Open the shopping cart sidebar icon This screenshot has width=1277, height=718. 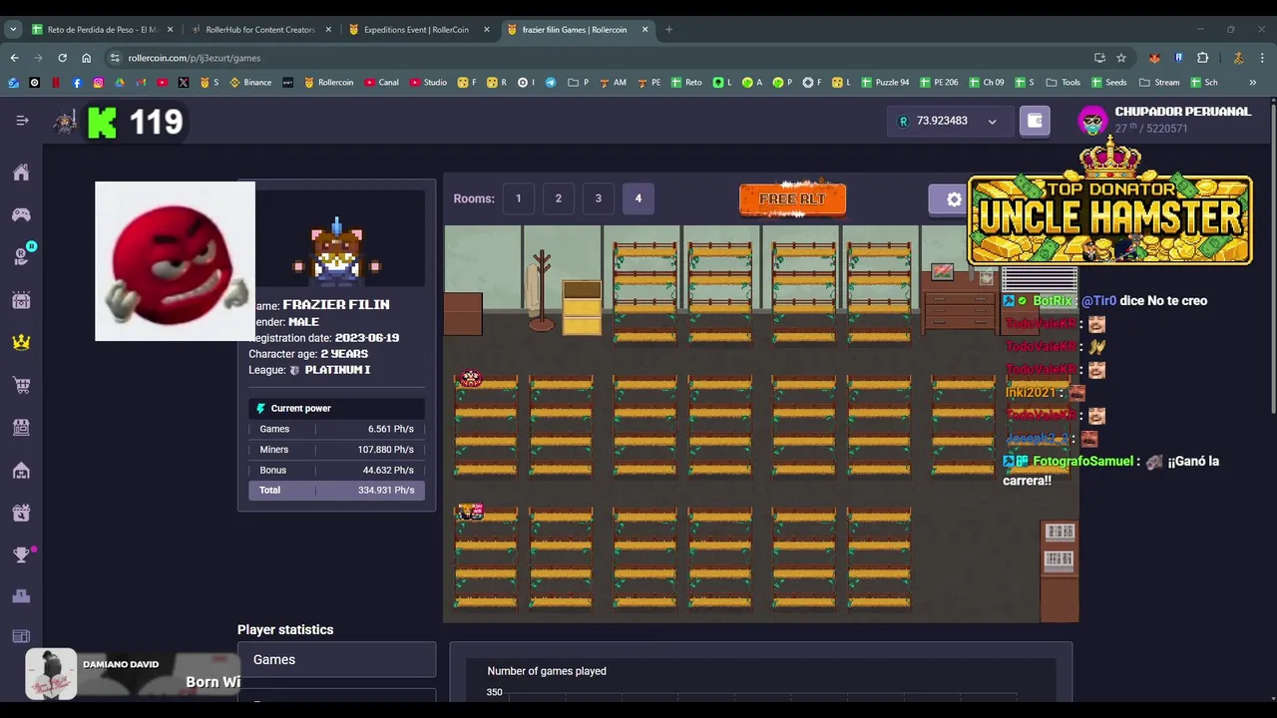coord(21,385)
